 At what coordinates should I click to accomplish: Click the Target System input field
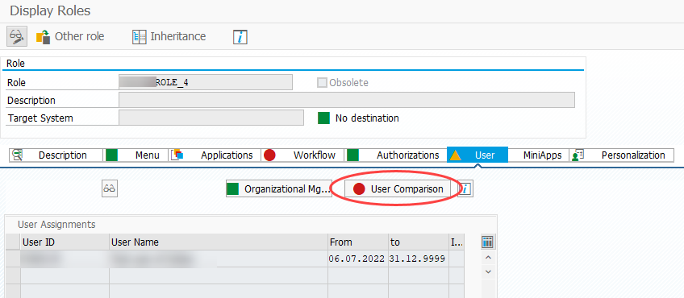[211, 118]
